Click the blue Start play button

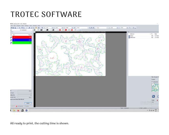153,96
